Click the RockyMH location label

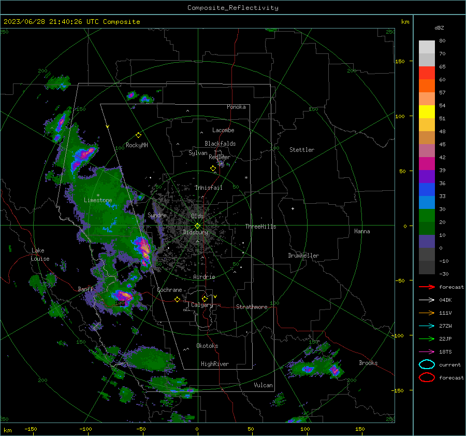coord(137,145)
